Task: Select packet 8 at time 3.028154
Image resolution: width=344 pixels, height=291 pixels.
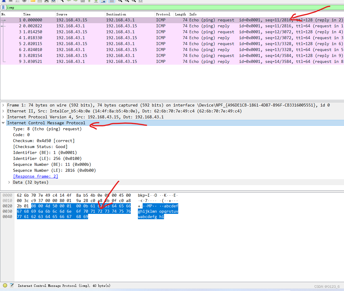Action: [x=172, y=55]
